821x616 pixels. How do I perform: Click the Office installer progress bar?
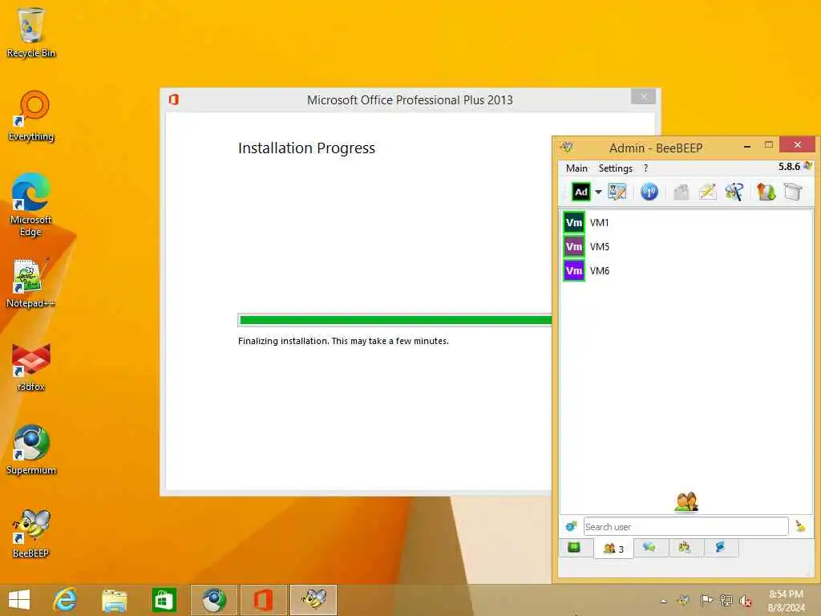point(394,320)
